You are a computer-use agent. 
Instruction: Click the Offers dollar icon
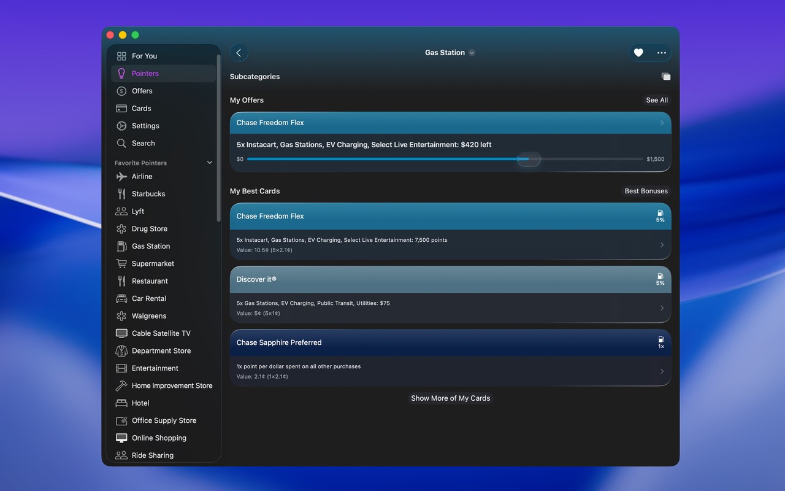[x=121, y=91]
